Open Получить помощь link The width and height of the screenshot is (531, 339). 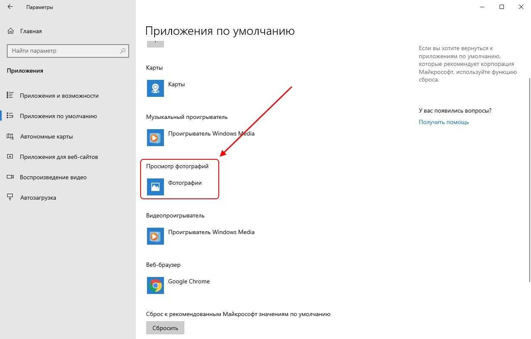444,122
